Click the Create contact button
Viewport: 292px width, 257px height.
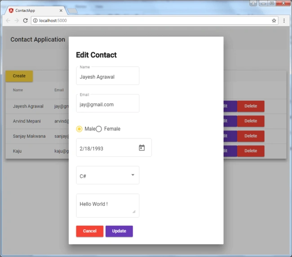click(19, 76)
